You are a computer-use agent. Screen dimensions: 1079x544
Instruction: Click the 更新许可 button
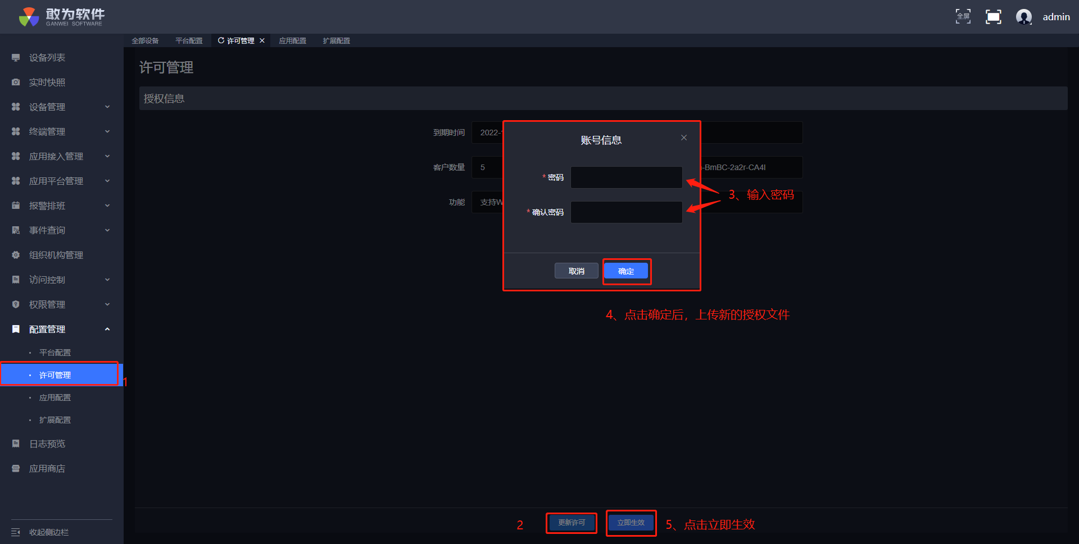tap(572, 523)
